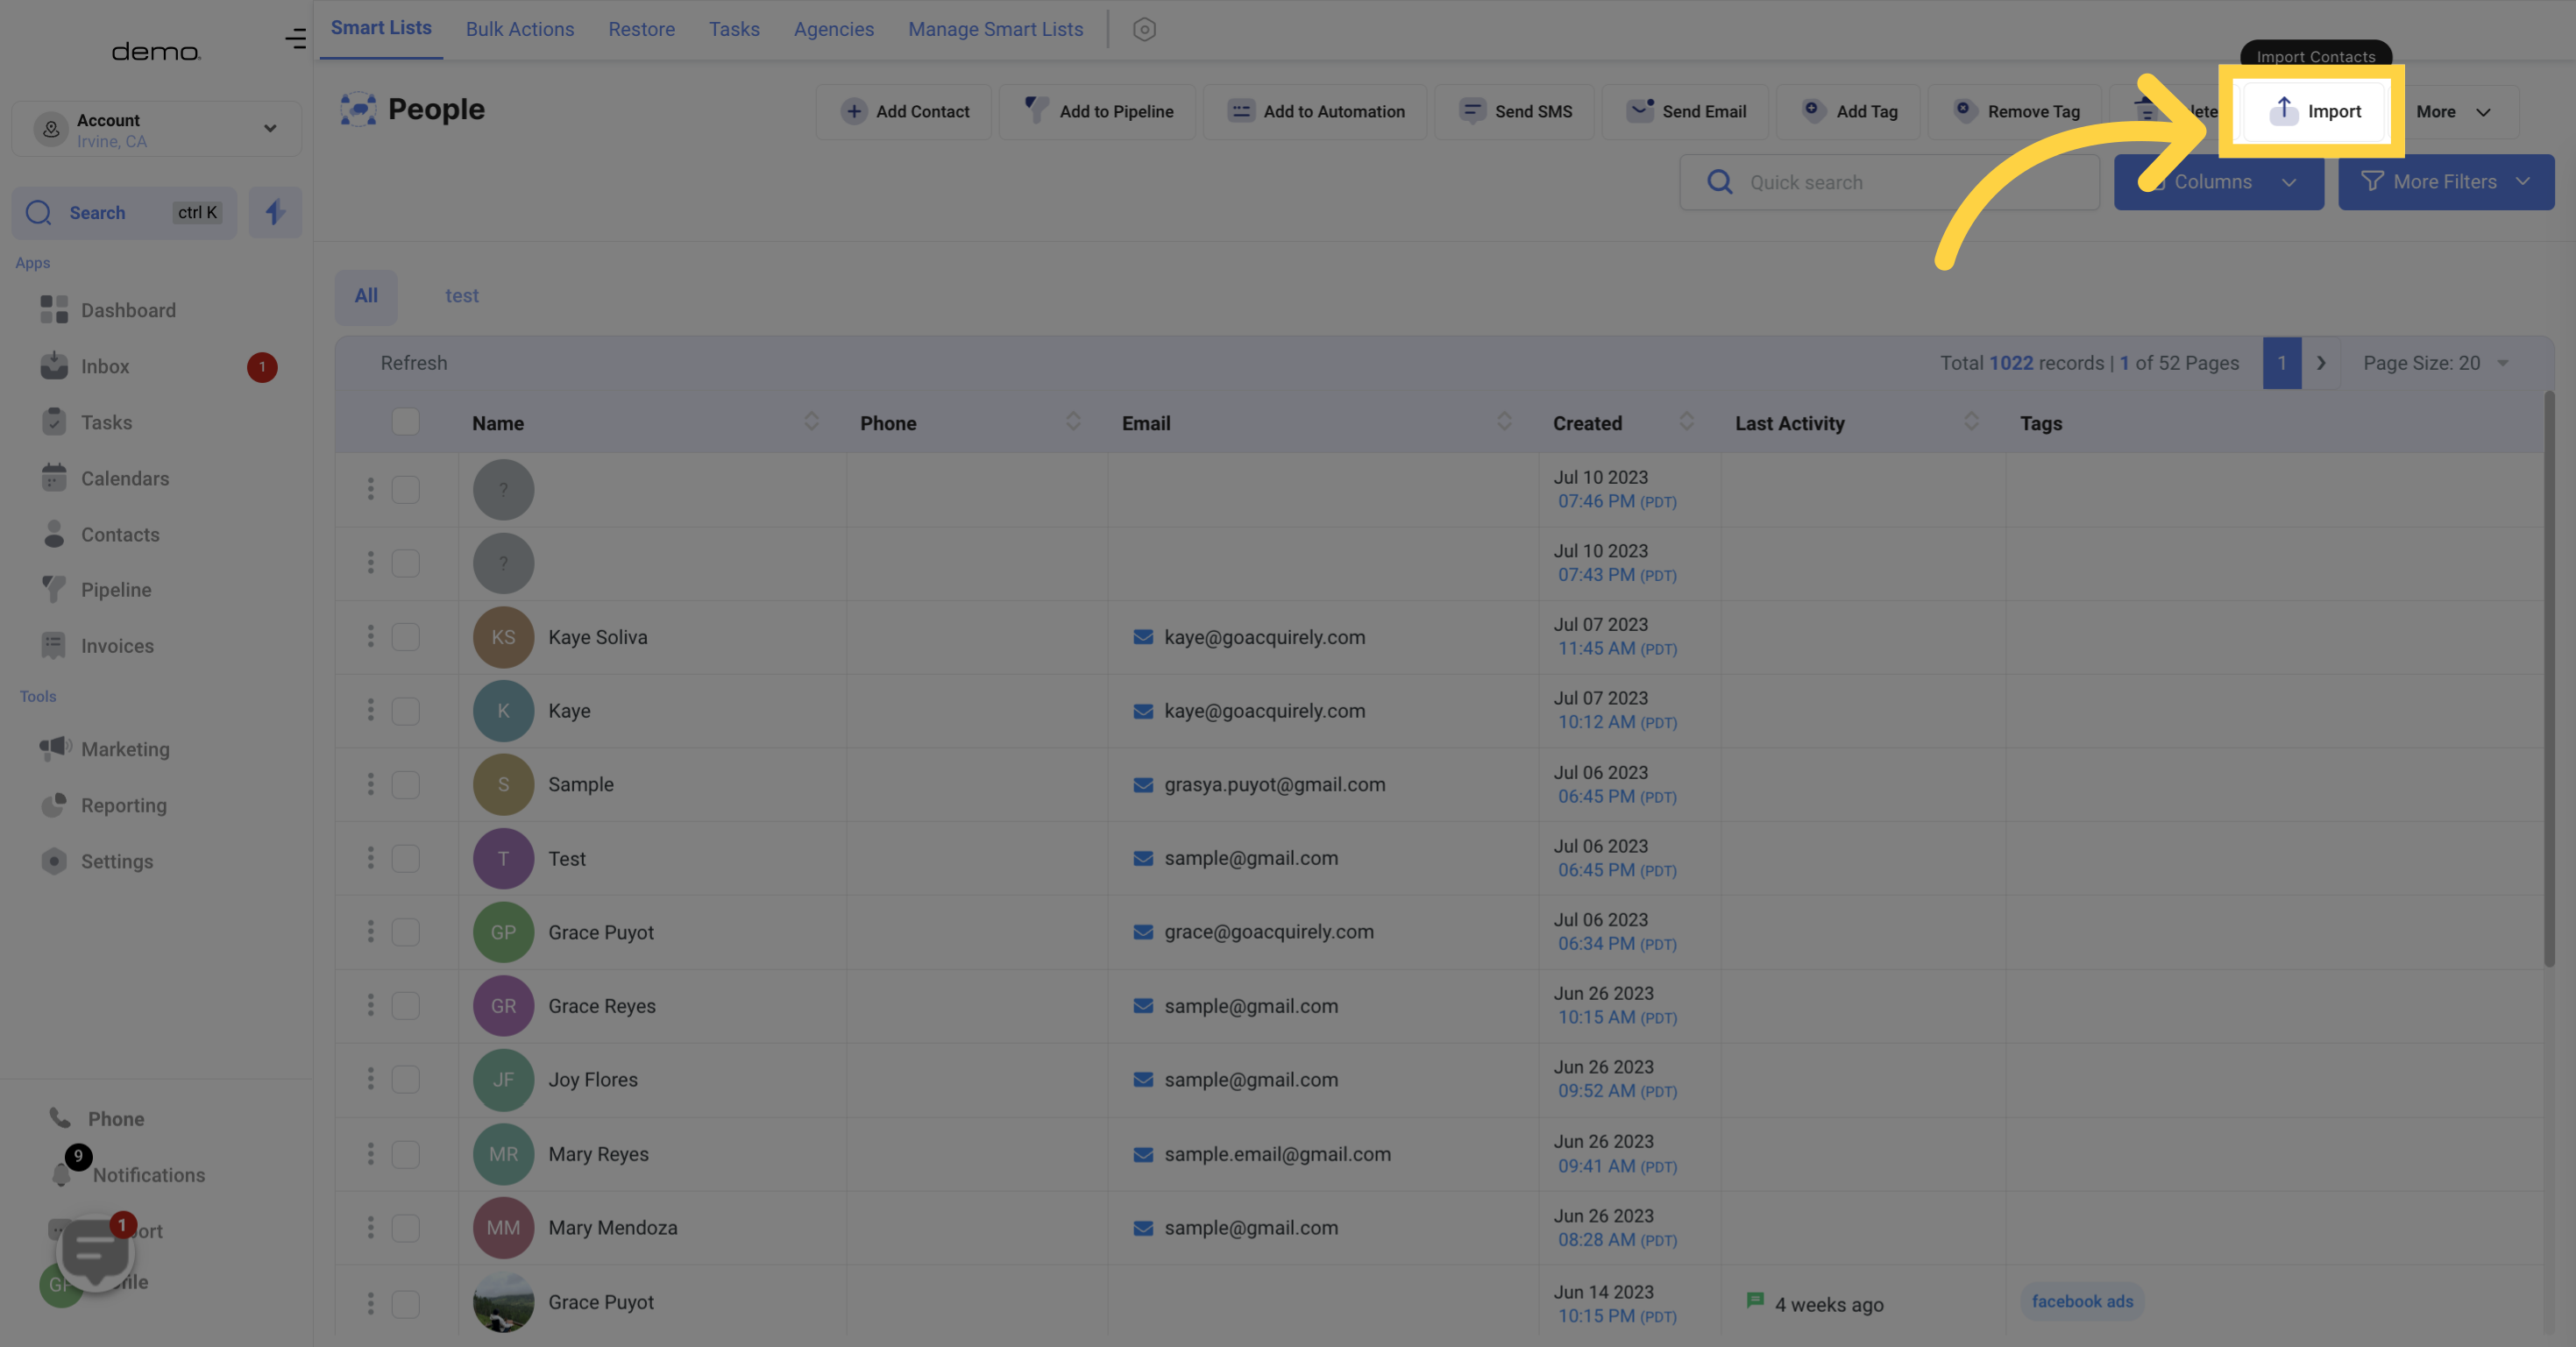Select the All smart list tab
Viewport: 2576px width, 1347px height.
coord(366,296)
